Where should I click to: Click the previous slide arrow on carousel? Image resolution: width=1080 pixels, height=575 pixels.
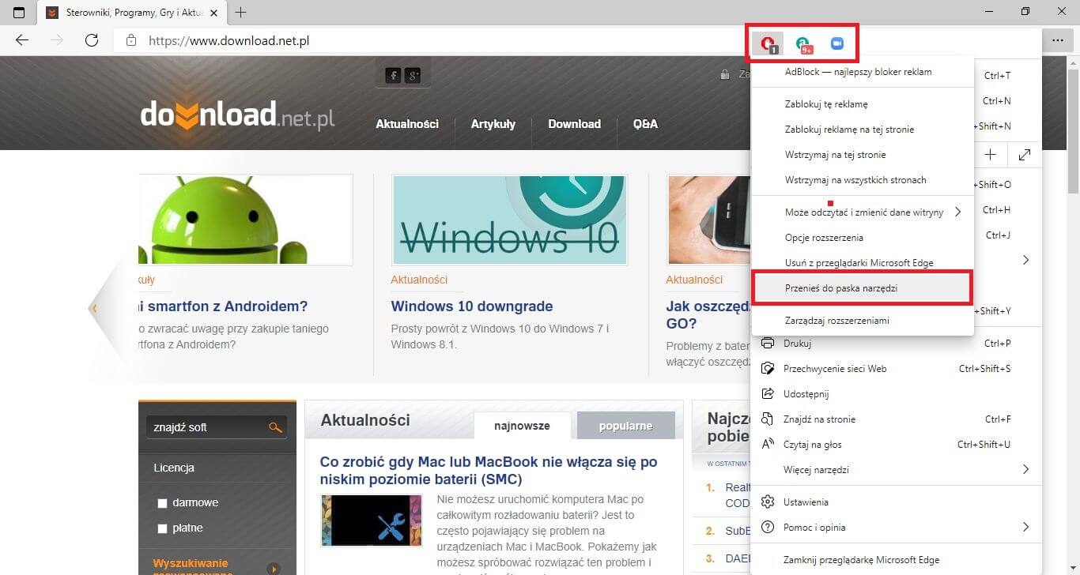coord(95,308)
